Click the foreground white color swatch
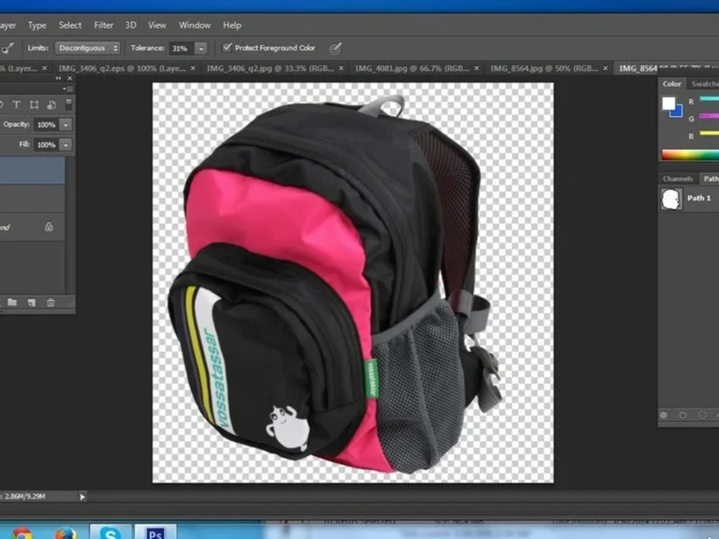This screenshot has width=719, height=539. [x=669, y=103]
